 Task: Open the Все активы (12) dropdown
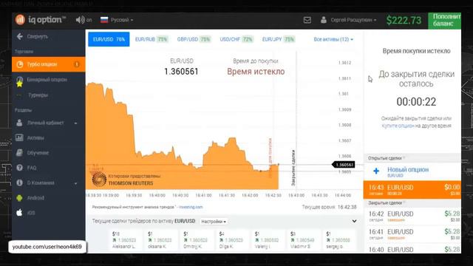point(333,39)
